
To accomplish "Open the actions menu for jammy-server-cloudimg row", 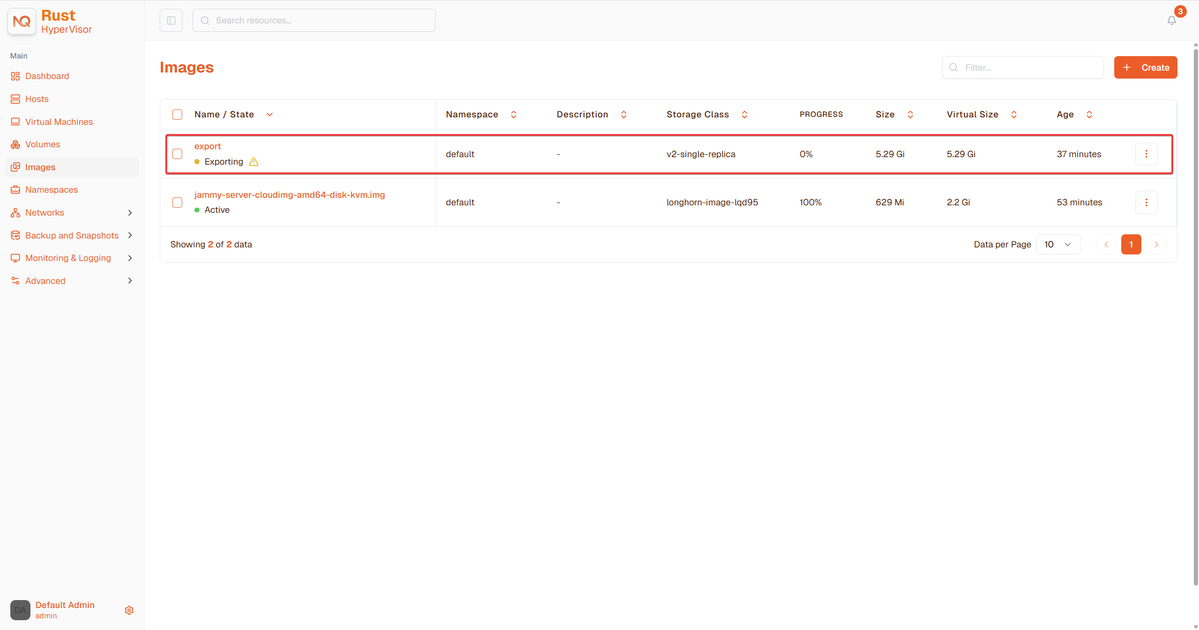I will (x=1146, y=203).
